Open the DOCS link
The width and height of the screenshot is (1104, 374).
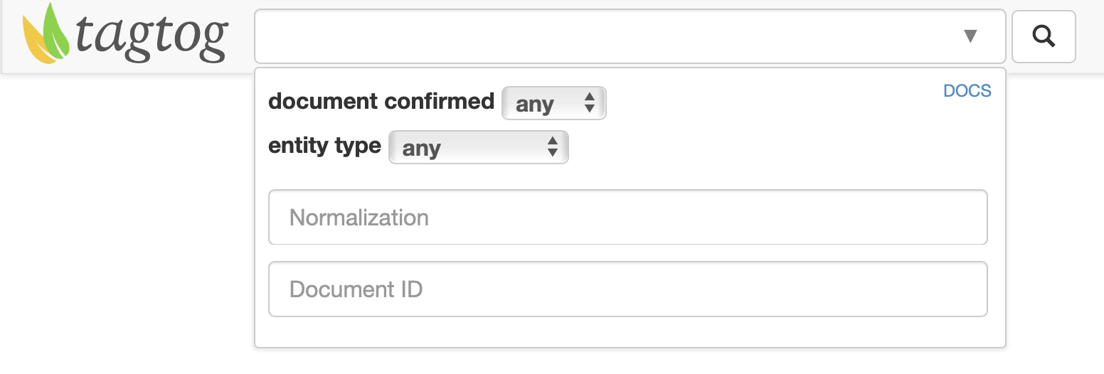coord(967,91)
